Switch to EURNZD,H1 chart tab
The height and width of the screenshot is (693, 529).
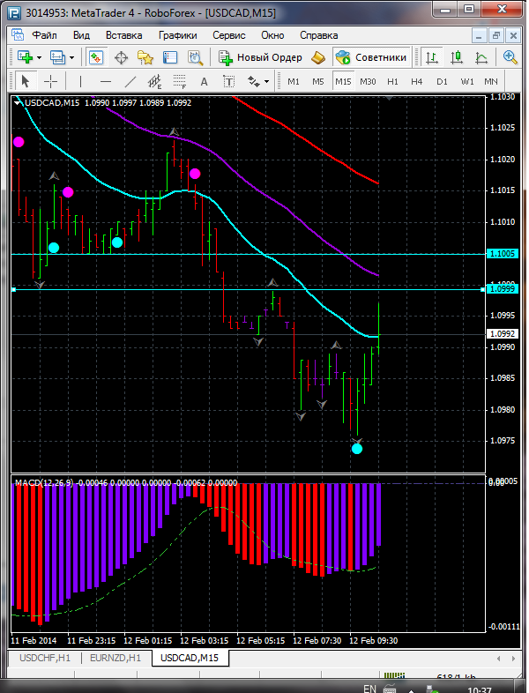pyautogui.click(x=115, y=658)
